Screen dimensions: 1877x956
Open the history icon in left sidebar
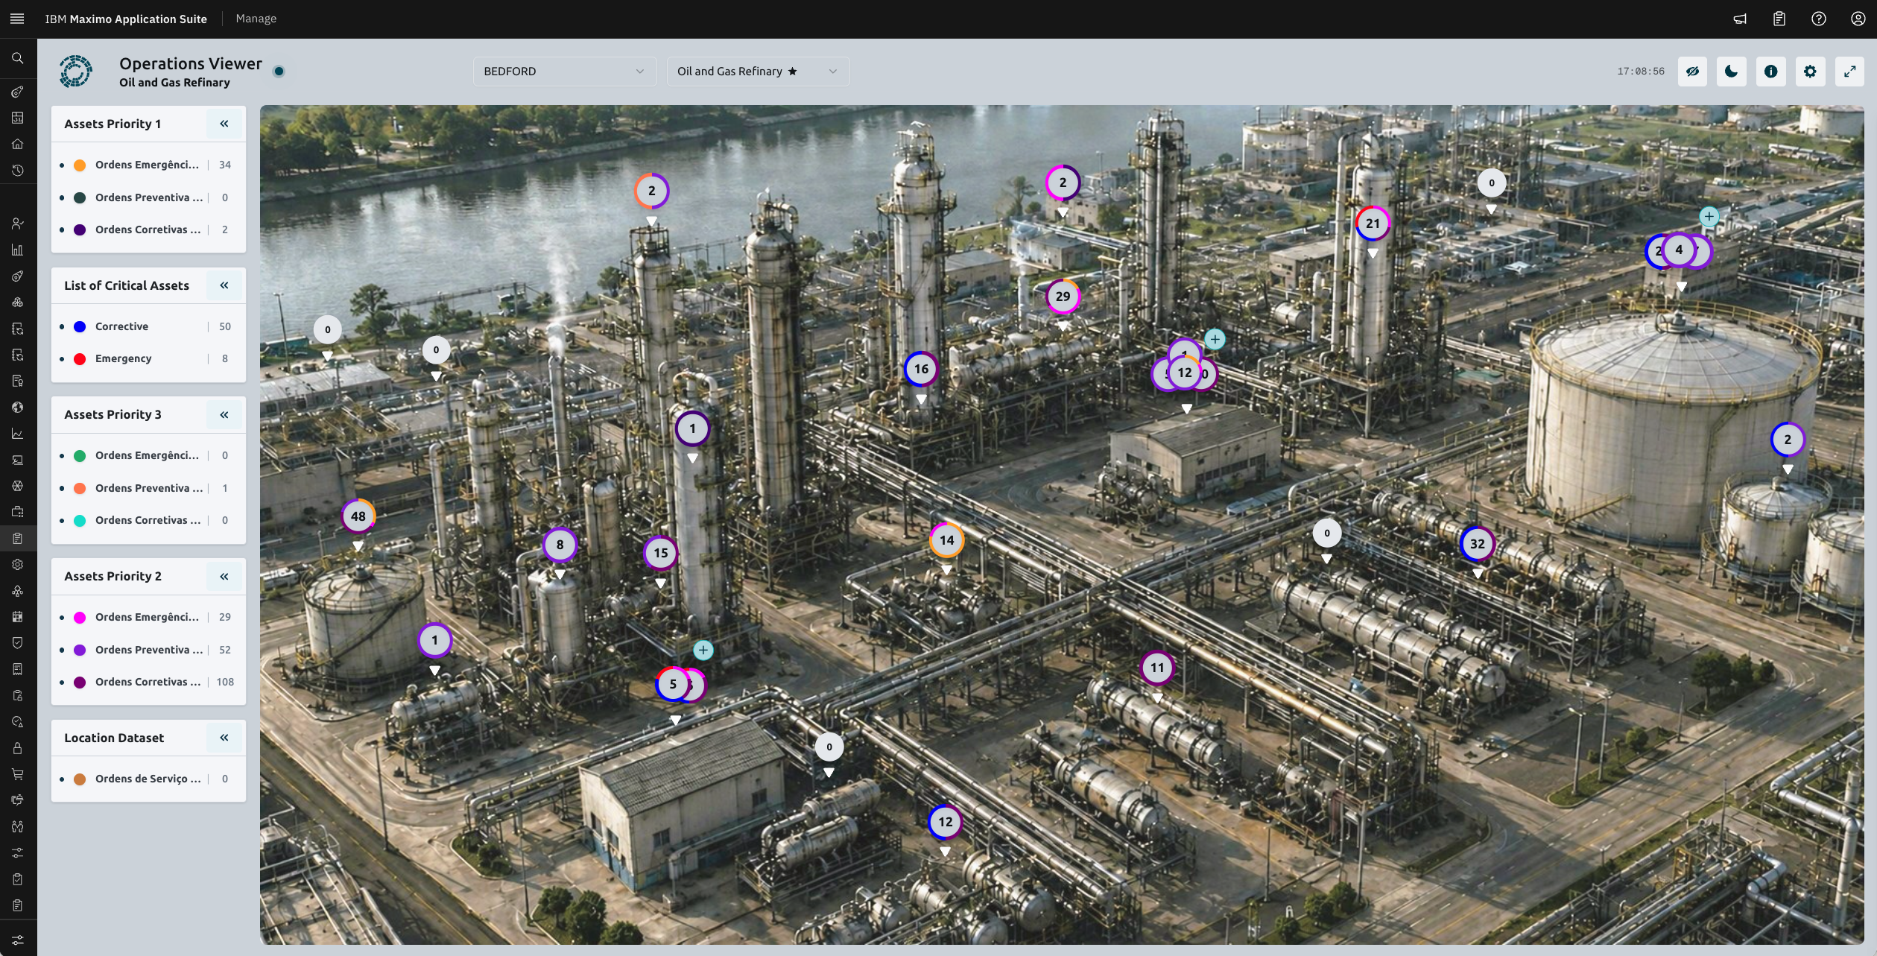(17, 171)
